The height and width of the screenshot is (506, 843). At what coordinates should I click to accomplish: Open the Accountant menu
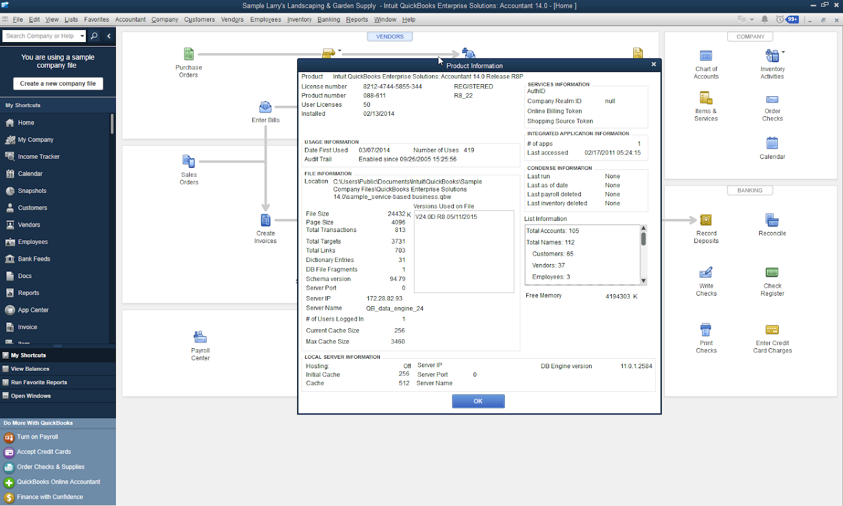pos(130,19)
